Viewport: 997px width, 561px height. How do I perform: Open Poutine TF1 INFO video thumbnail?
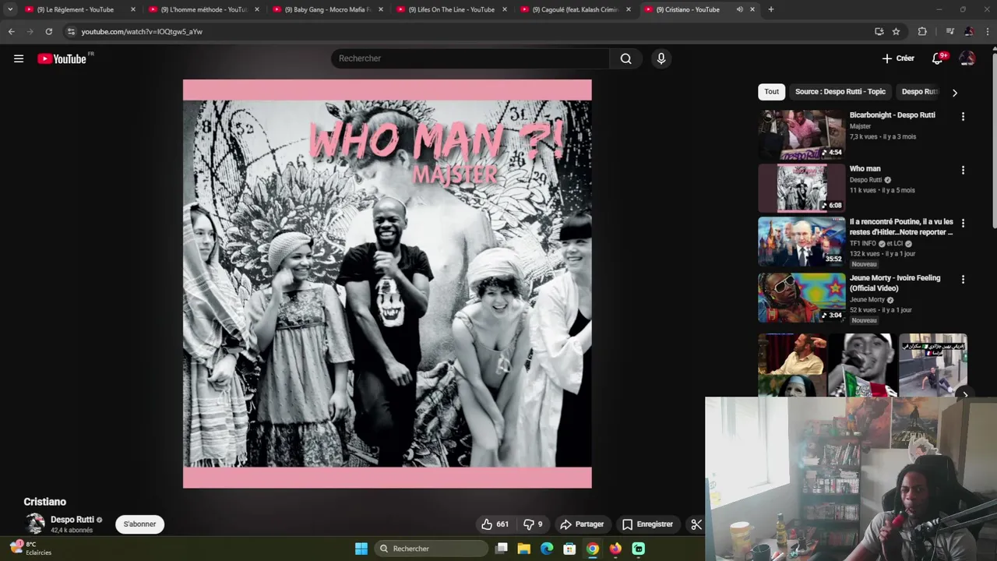[801, 241]
